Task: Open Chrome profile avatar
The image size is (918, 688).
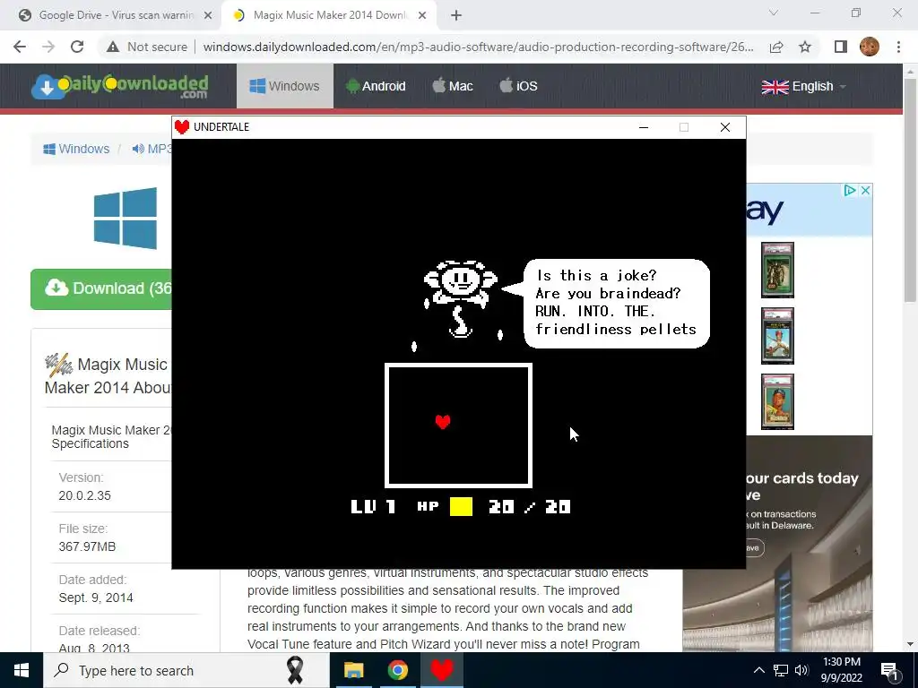Action: coord(870,47)
